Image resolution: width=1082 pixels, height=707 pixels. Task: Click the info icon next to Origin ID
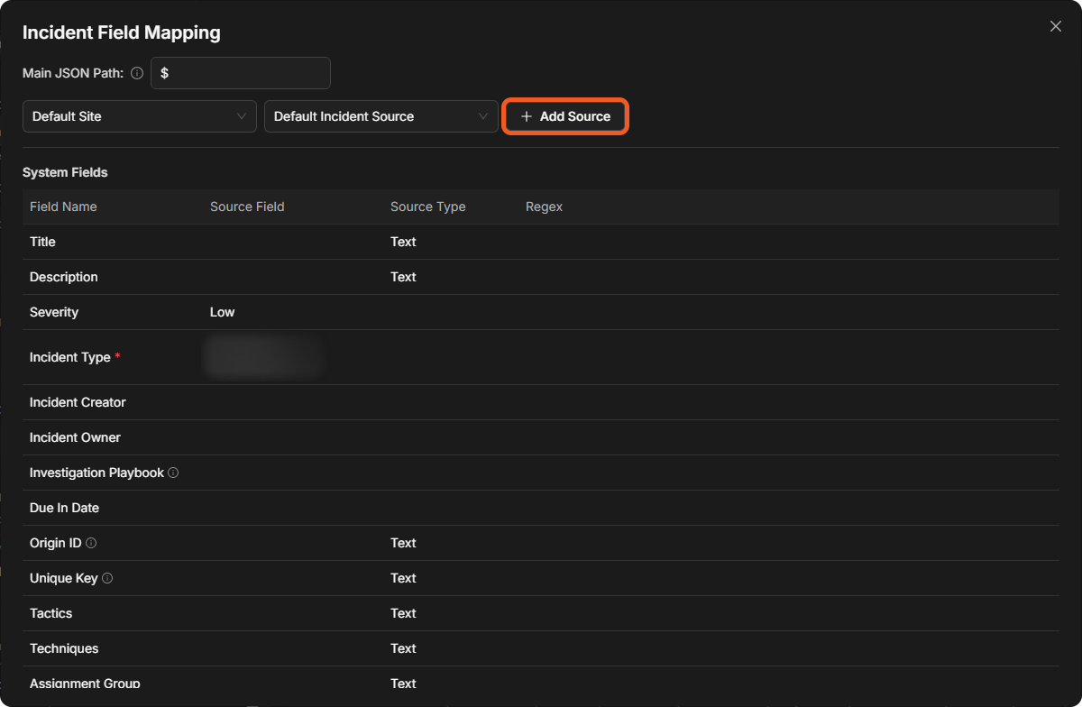[x=91, y=543]
